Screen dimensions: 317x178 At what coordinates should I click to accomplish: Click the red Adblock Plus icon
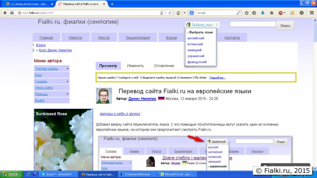pyautogui.click(x=281, y=13)
